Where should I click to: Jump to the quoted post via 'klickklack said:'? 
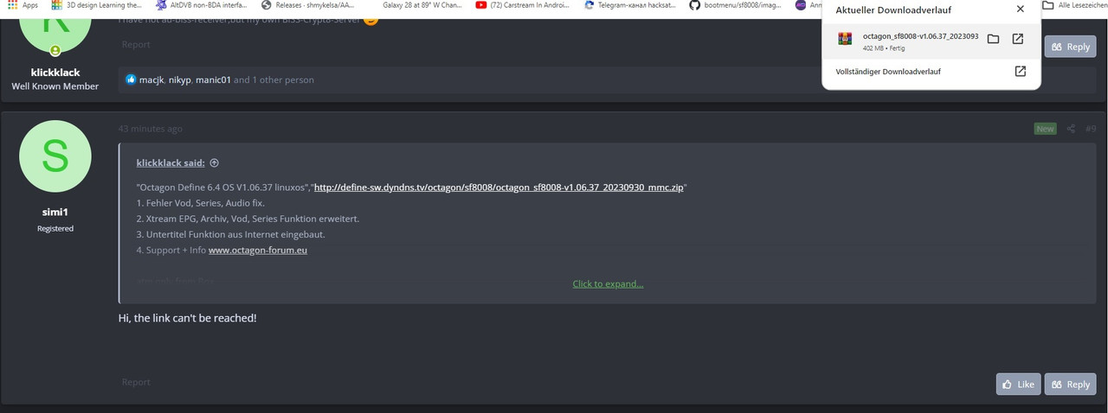171,162
